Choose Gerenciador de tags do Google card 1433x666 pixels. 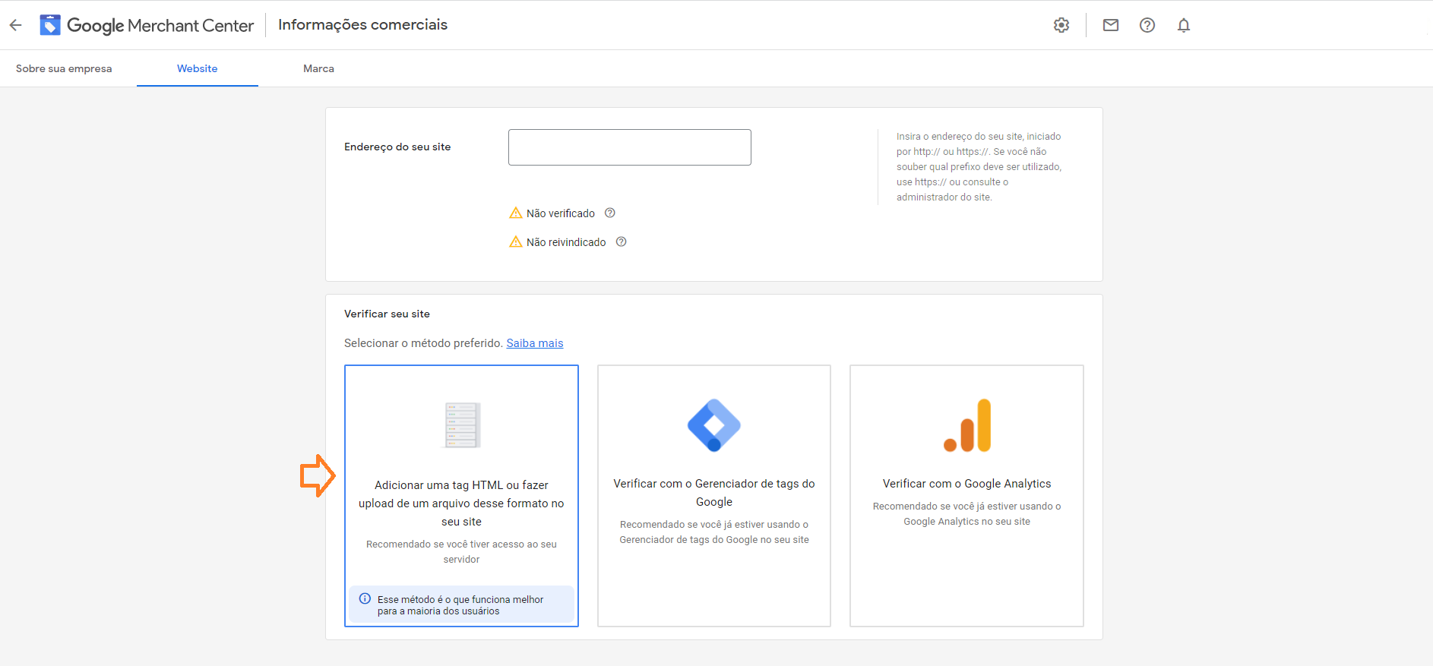pyautogui.click(x=714, y=496)
